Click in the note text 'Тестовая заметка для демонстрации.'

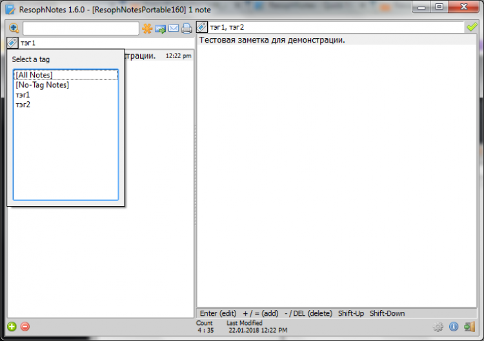point(272,40)
